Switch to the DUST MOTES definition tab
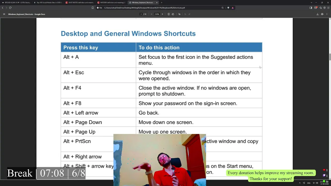331x186 pixels. 80,3
